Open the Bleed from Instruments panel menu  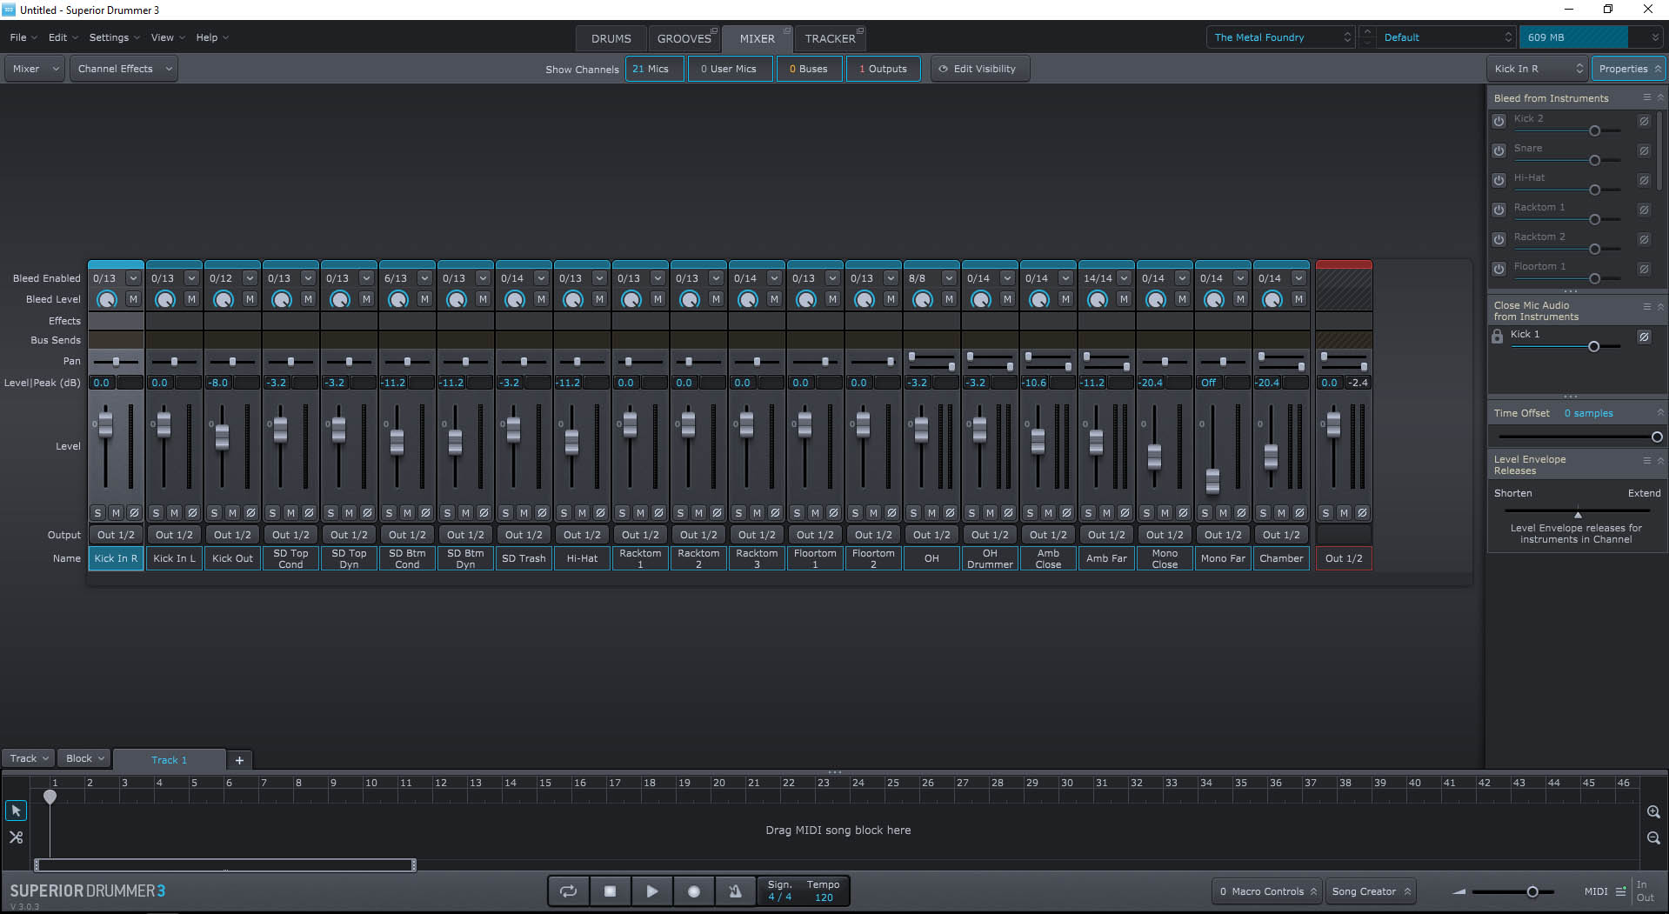point(1646,97)
